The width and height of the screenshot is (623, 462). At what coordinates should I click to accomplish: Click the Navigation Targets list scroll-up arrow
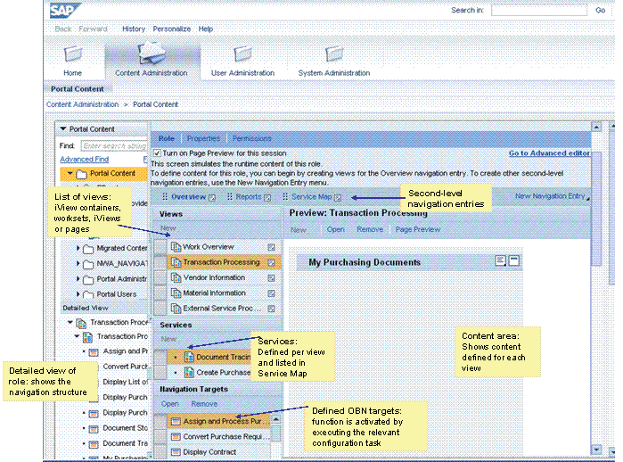[275, 419]
